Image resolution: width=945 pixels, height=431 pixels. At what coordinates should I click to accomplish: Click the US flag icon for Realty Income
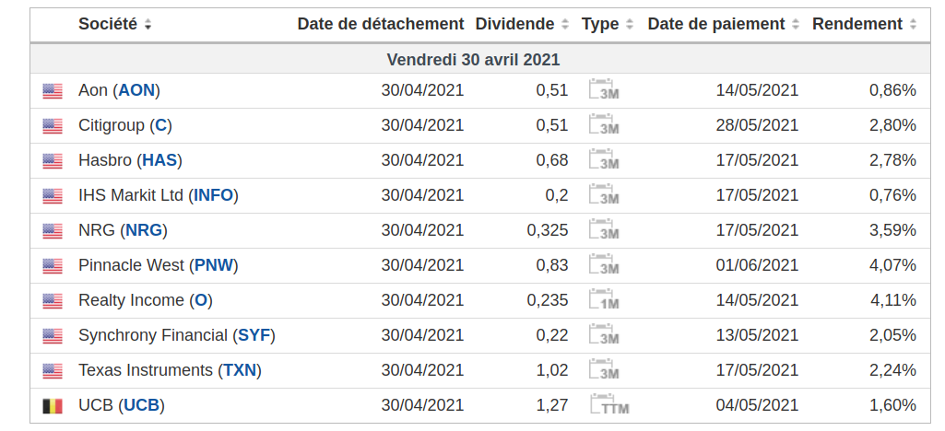pos(53,300)
